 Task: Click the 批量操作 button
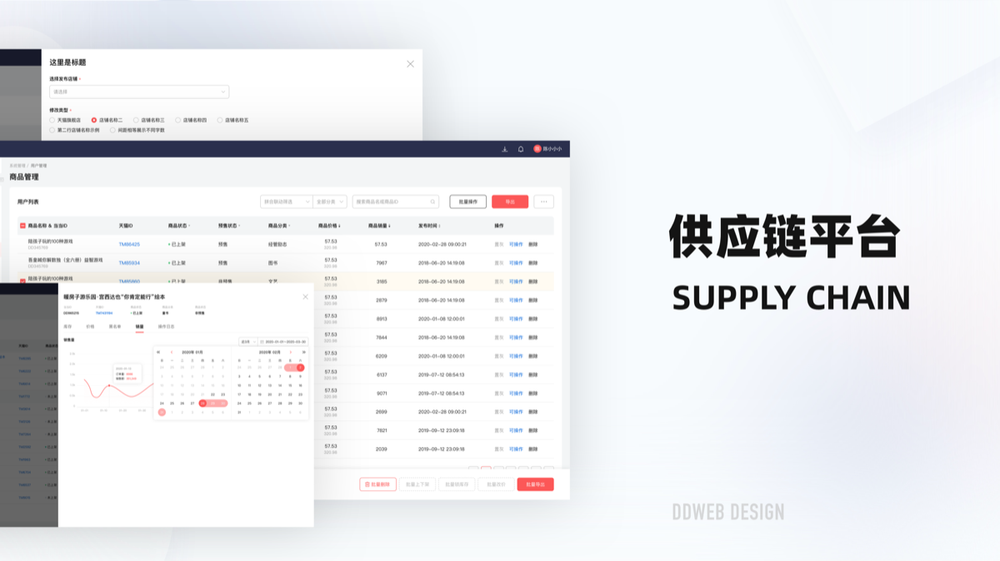[468, 201]
